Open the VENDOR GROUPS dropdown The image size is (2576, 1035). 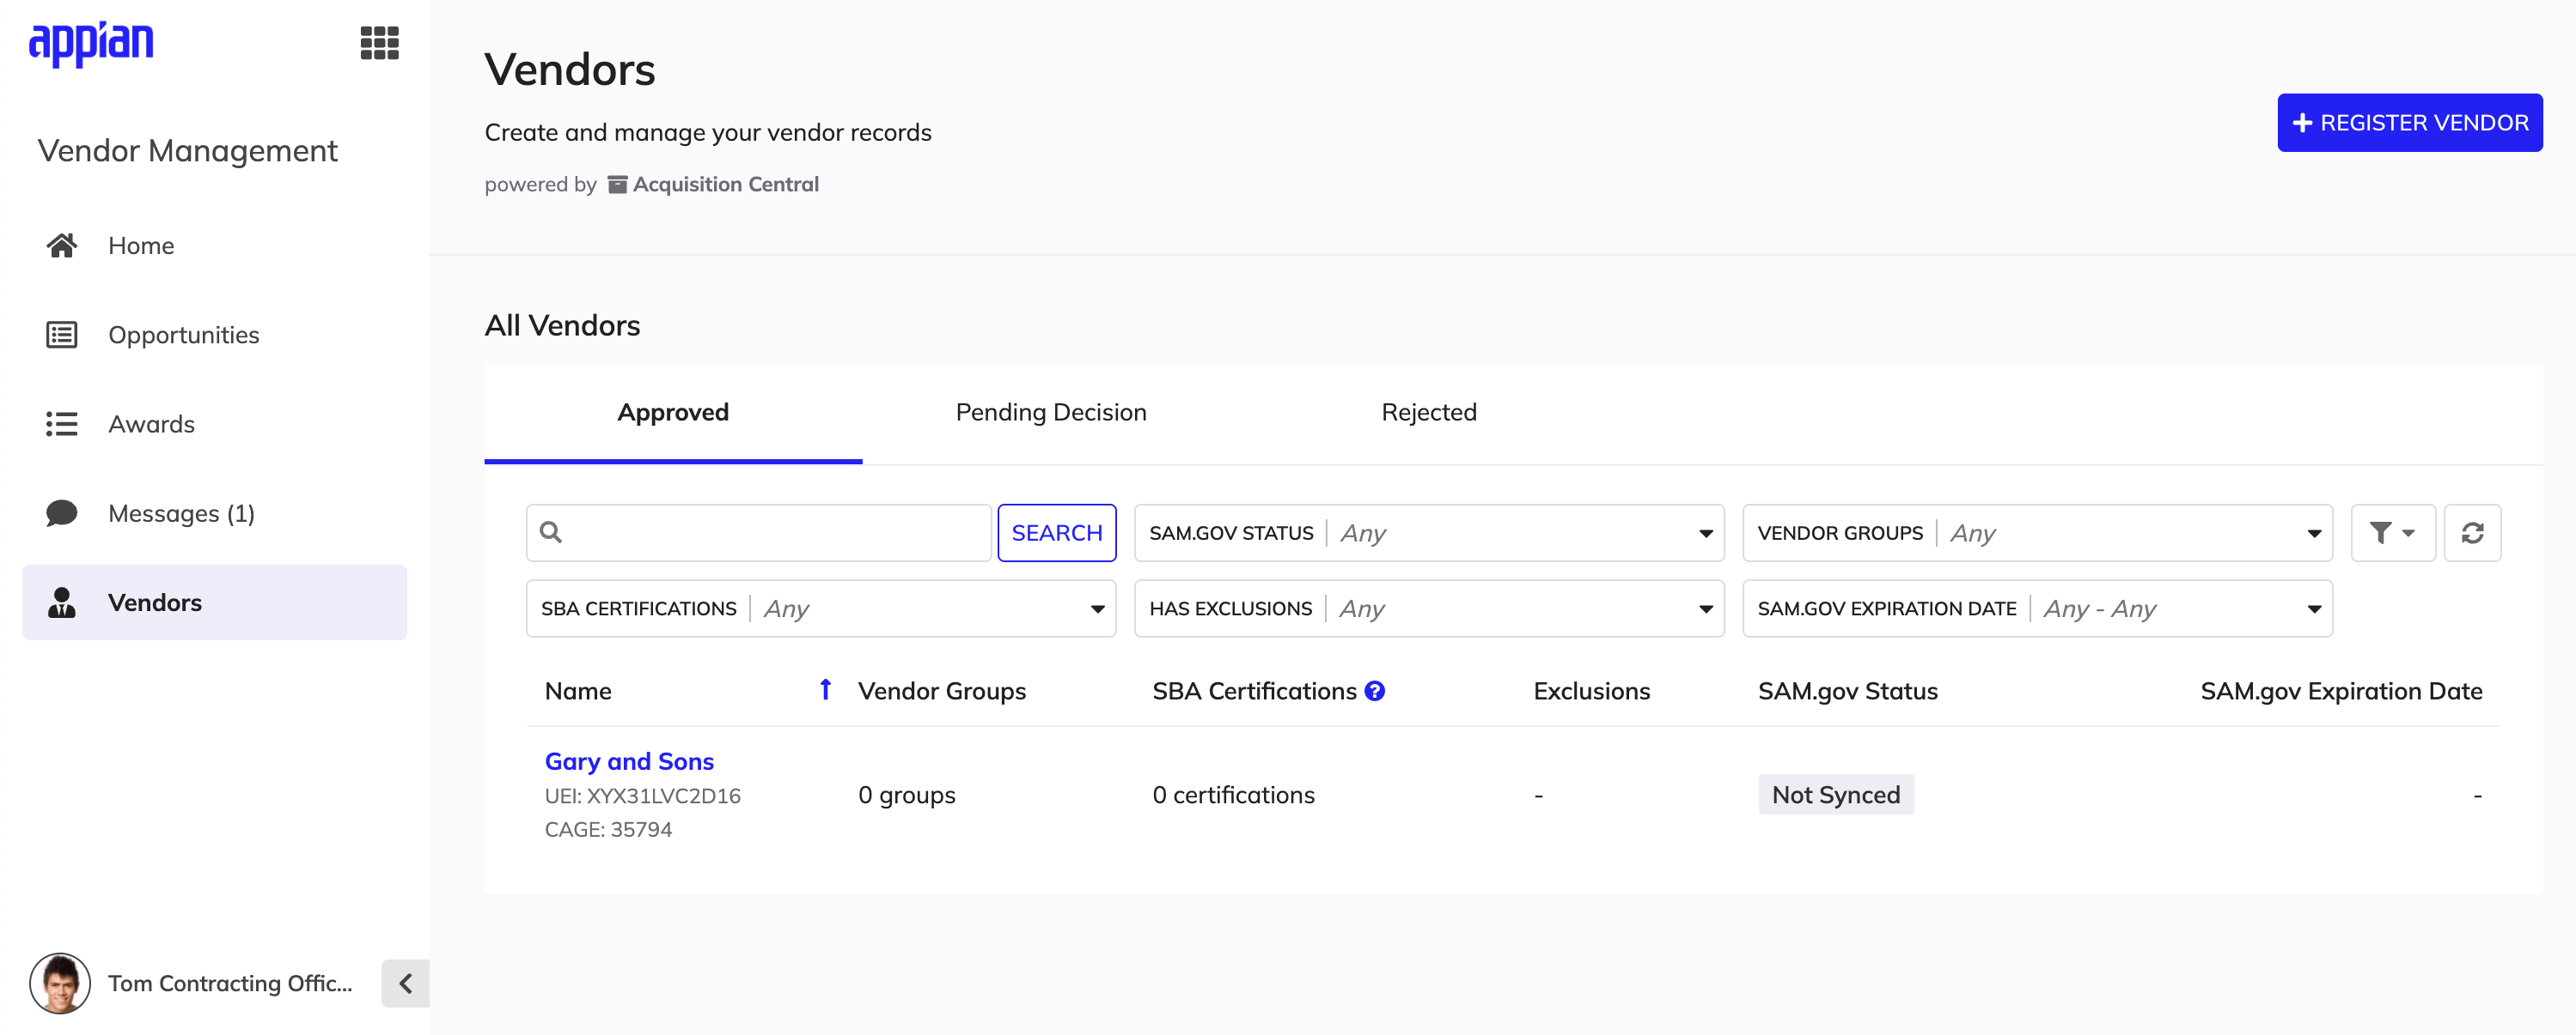tap(2037, 534)
